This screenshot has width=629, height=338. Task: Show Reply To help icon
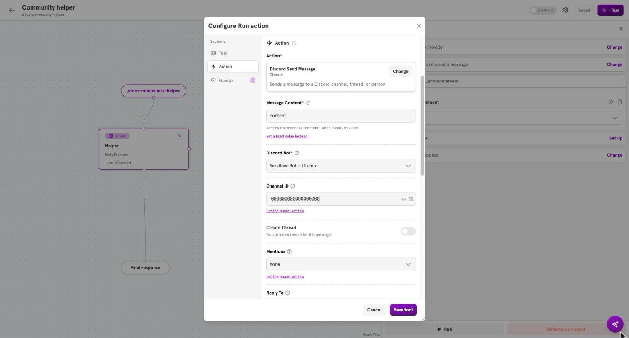[287, 293]
